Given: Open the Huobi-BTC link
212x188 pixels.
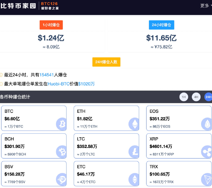Looking at the screenshot, I should click(59, 84).
